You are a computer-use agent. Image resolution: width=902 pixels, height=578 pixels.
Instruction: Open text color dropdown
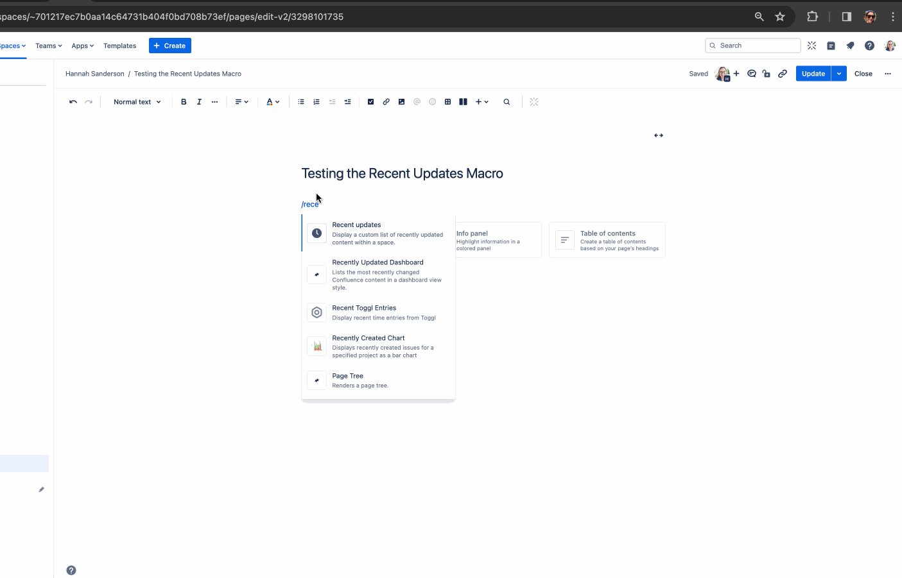(x=273, y=102)
